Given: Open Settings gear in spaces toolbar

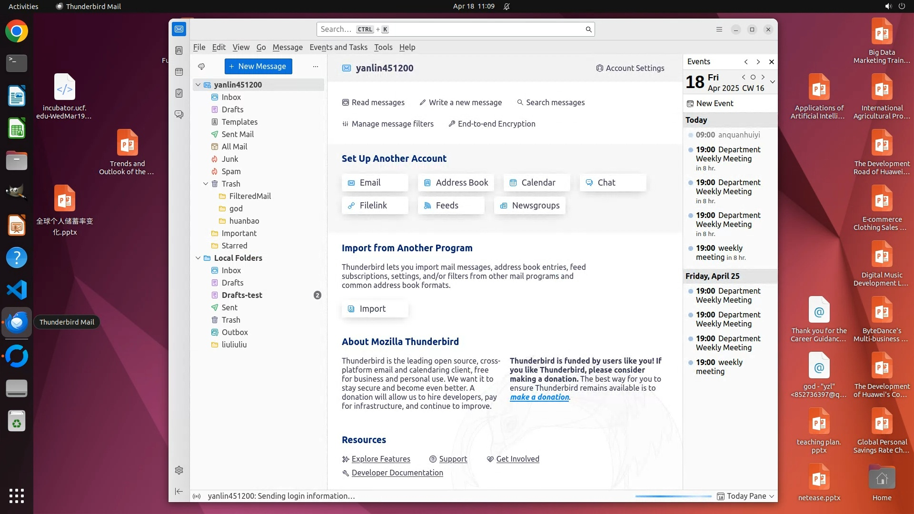Looking at the screenshot, I should point(179,470).
